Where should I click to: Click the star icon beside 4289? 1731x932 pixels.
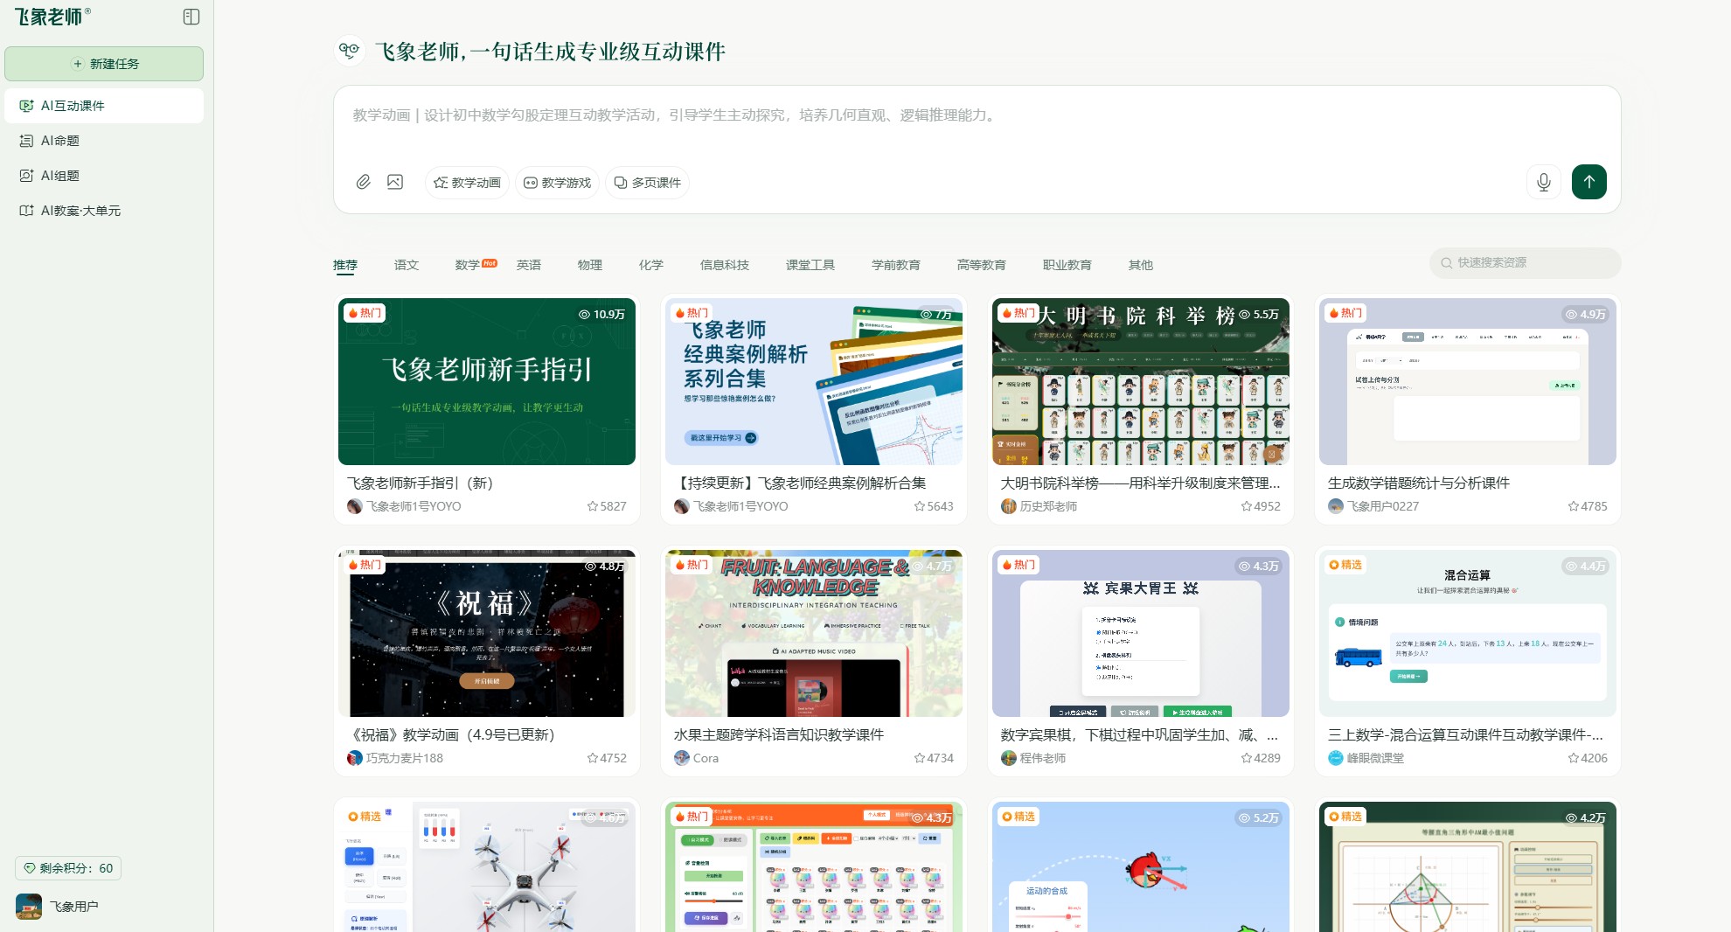click(1247, 758)
